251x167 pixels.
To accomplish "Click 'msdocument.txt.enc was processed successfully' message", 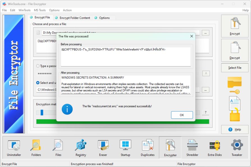I will point(117,106).
